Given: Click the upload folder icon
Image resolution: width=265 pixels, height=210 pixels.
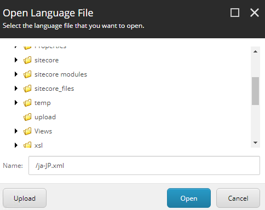Looking at the screenshot, I should pos(27,117).
